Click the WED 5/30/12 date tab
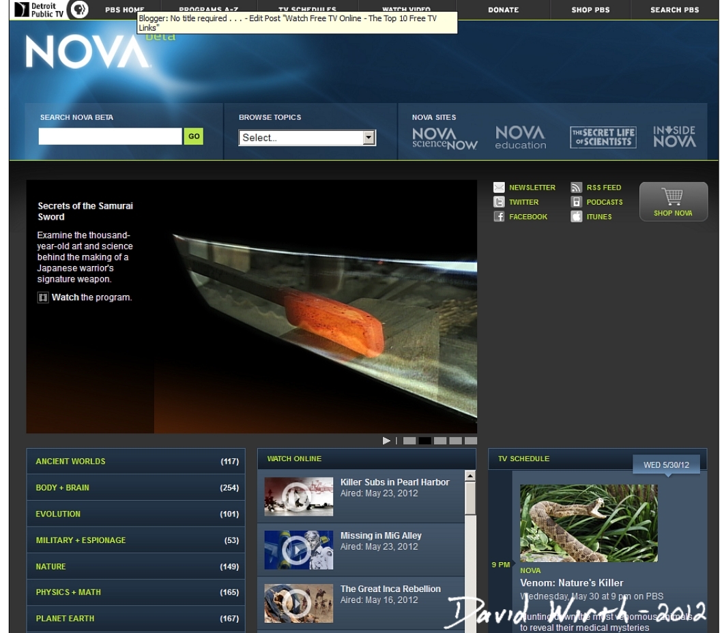This screenshot has width=722, height=633. coord(666,465)
